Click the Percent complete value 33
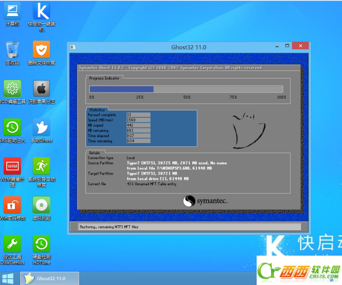The width and height of the screenshot is (342, 285). tap(138, 115)
